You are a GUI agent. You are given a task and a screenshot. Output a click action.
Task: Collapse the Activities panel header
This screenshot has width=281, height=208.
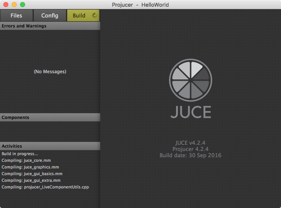50,146
